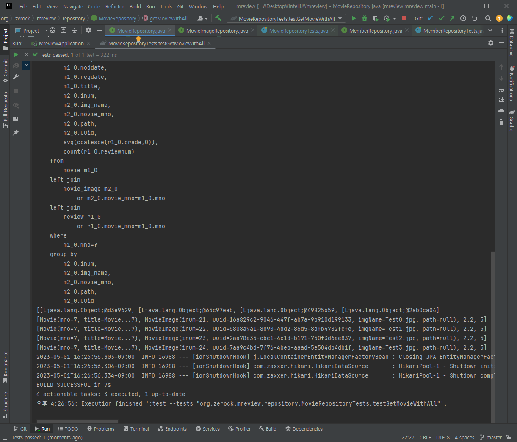Open Project panel gear options
This screenshot has height=442, width=517.
[x=88, y=30]
